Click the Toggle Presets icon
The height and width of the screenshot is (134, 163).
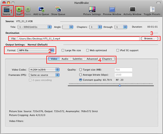[x=152, y=10]
